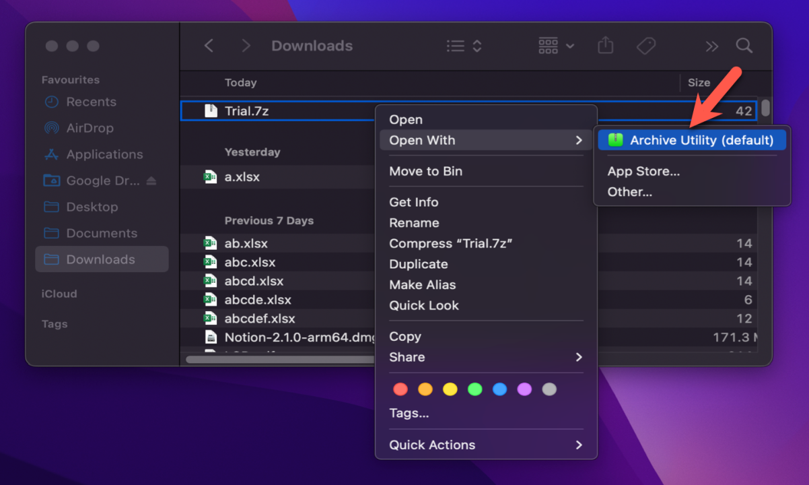Click the Share icon in Finder toolbar
Viewport: 809px width, 485px height.
(x=605, y=46)
